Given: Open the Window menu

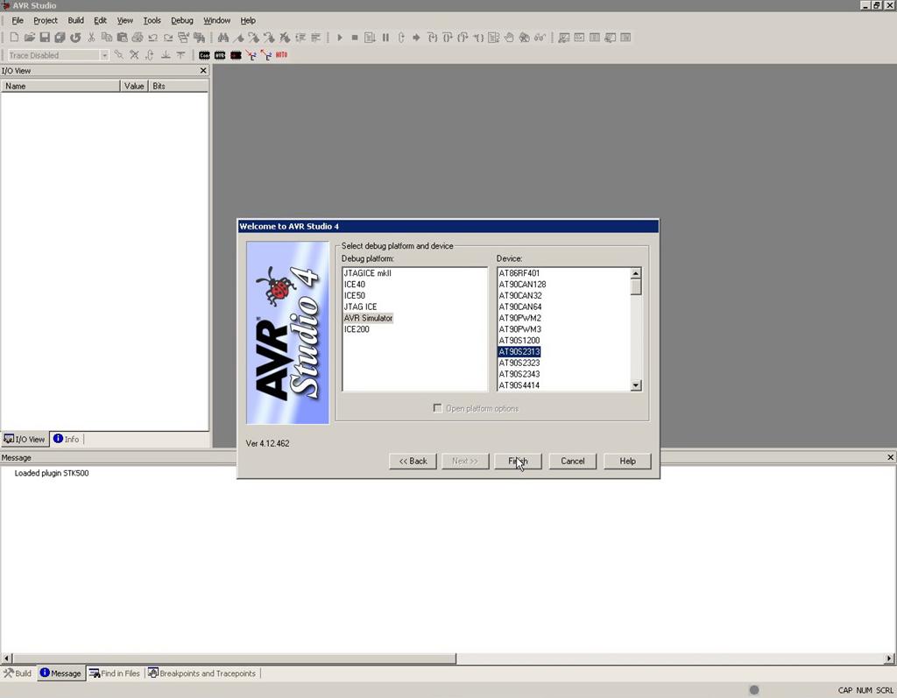Looking at the screenshot, I should coord(217,21).
